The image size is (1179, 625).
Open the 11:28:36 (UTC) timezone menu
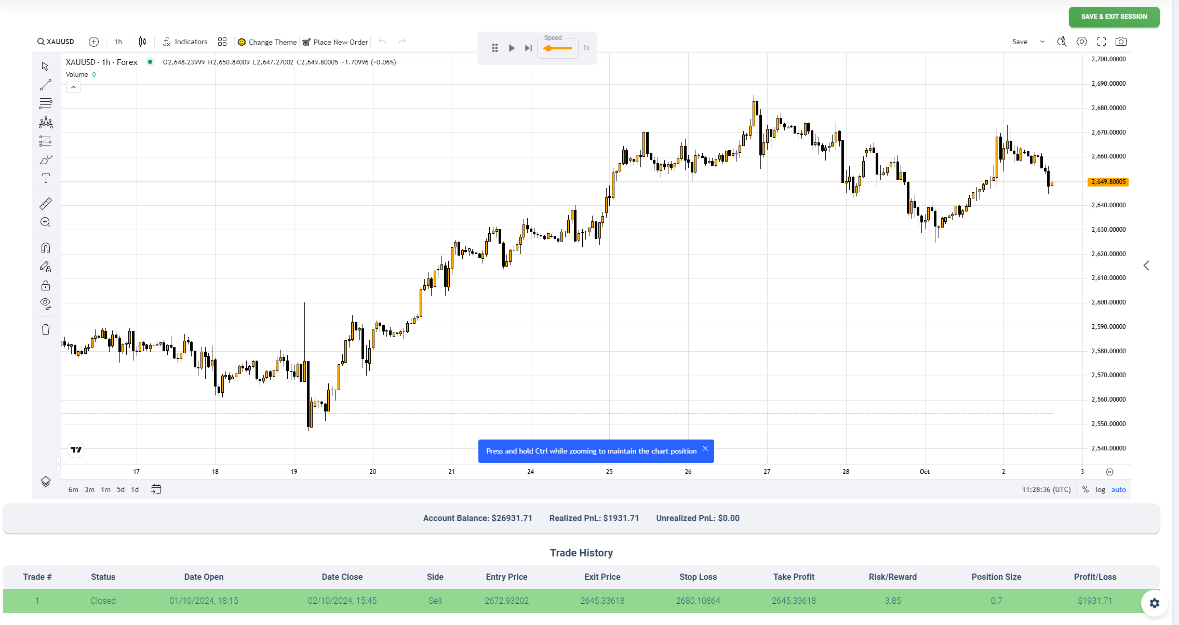tap(1046, 489)
